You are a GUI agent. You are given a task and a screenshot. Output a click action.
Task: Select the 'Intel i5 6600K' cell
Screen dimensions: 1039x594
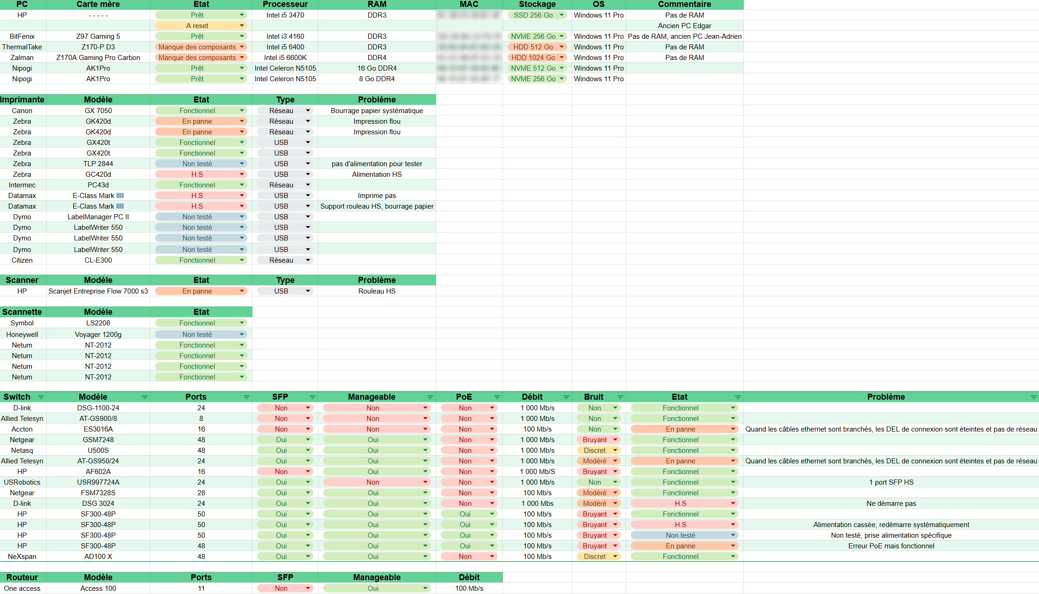tap(285, 58)
